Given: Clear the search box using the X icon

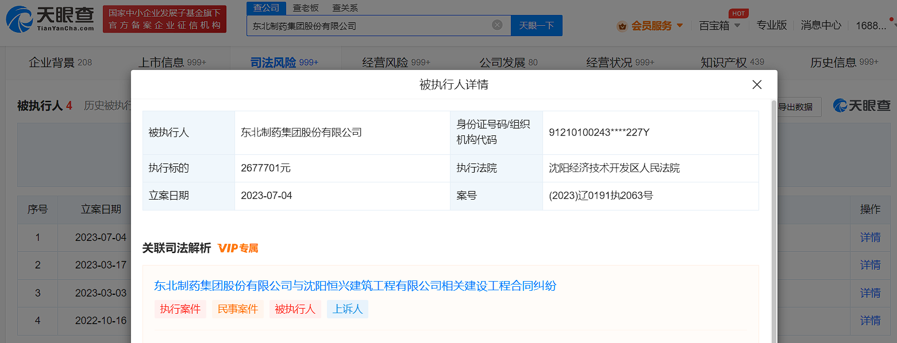Looking at the screenshot, I should pos(497,24).
